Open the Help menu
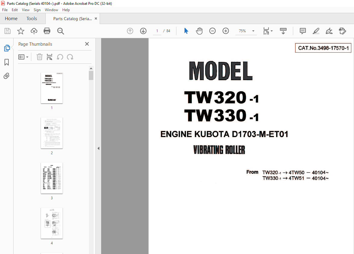 66,10
